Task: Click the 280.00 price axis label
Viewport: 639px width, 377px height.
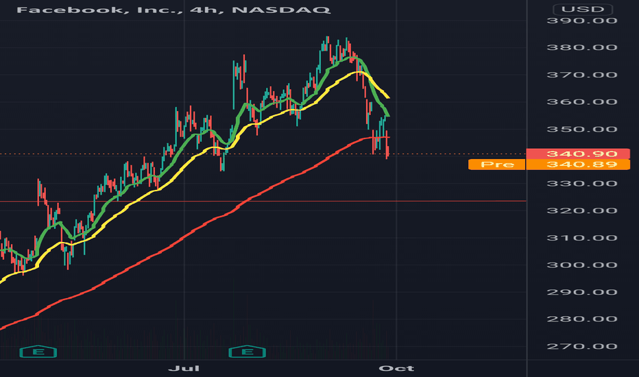Action: (582, 319)
